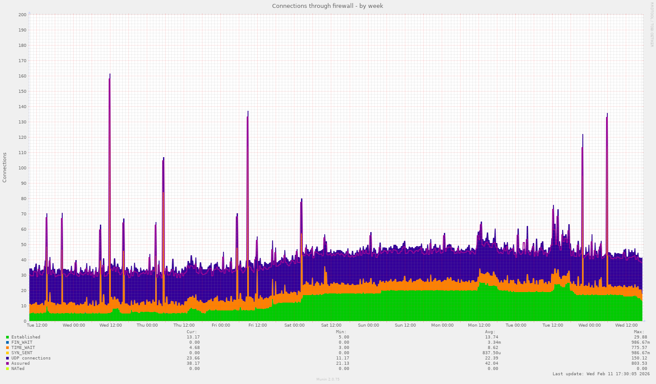Select the Established legend label
The height and width of the screenshot is (384, 656).
coord(25,337)
